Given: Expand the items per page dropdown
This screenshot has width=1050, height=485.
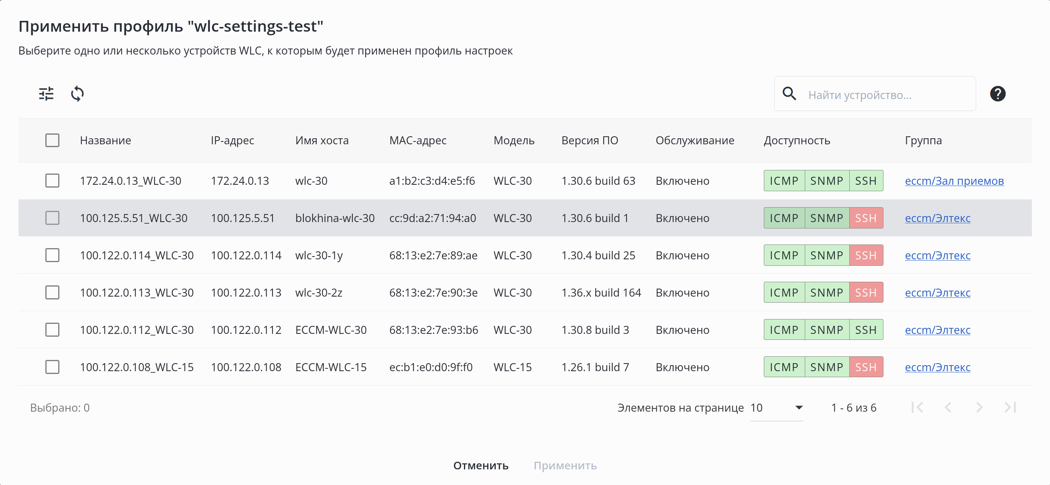Looking at the screenshot, I should pos(776,408).
